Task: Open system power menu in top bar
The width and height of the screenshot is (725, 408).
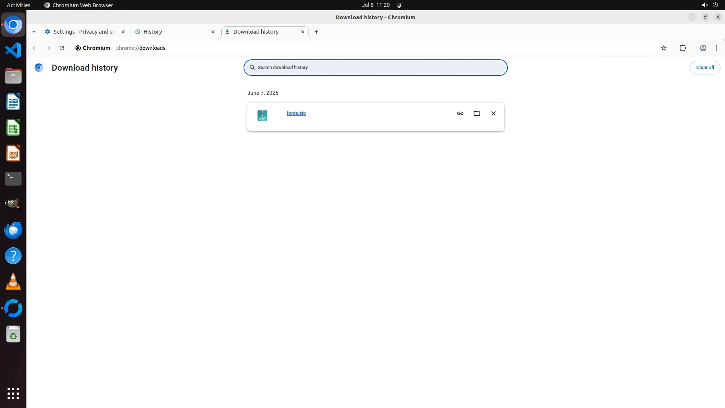Action: point(715,5)
